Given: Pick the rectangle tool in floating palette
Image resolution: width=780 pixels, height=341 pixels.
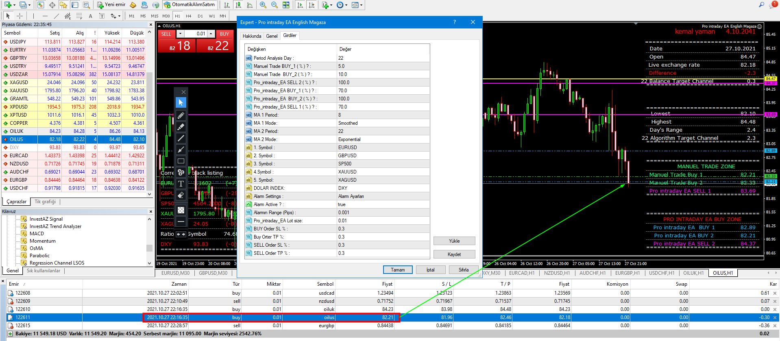Looking at the screenshot, I should pos(181,161).
